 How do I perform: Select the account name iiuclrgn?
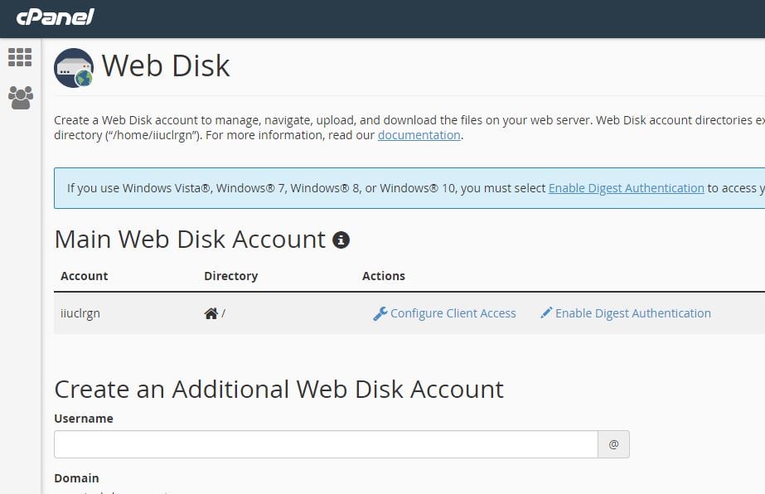tap(80, 313)
